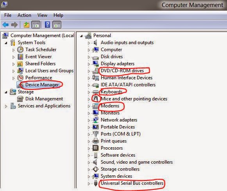The height and width of the screenshot is (191, 227).
Task: Click the Task Scheduler clock icon
Action: click(x=20, y=50)
